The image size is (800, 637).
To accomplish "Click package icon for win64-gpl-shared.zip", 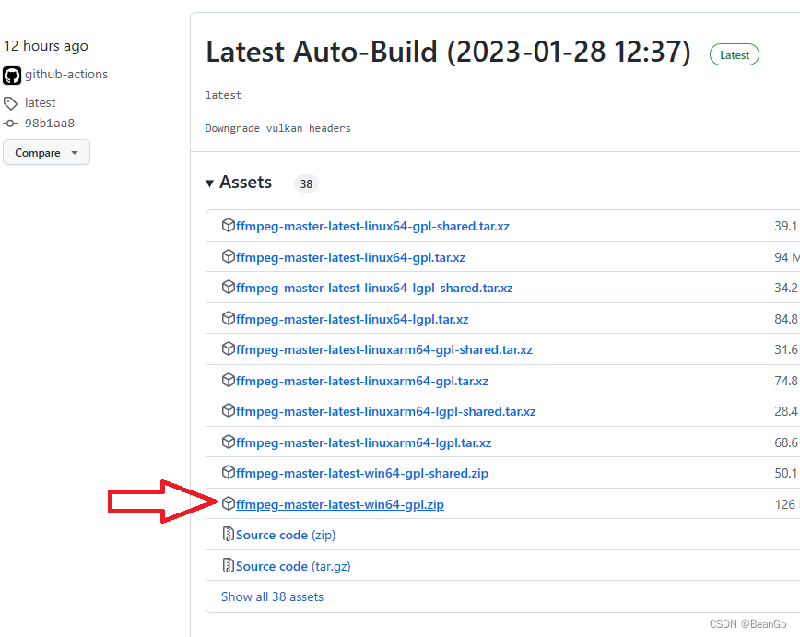I will coord(228,472).
